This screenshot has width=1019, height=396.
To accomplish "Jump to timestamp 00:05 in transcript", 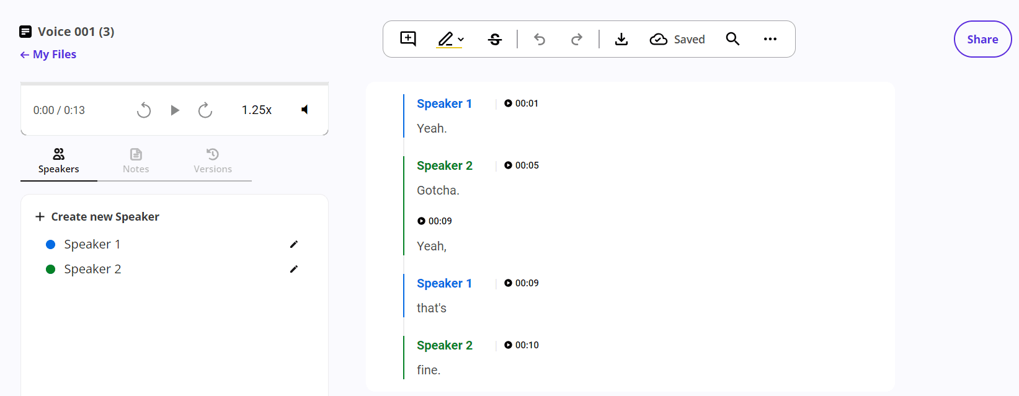I will [x=522, y=165].
